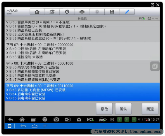
Task: Open the camera screenshot icon in navigation bar
Action: pos(56,119)
